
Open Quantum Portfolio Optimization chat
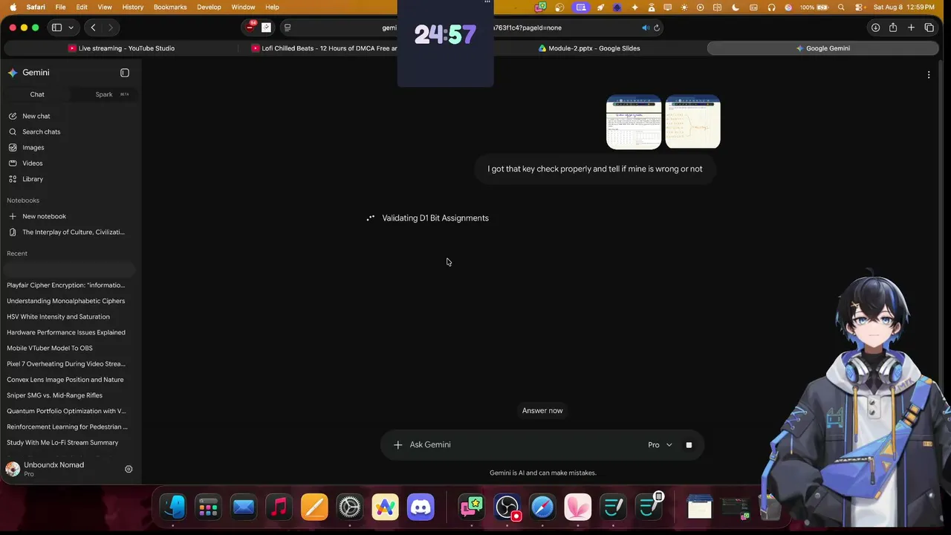66,411
